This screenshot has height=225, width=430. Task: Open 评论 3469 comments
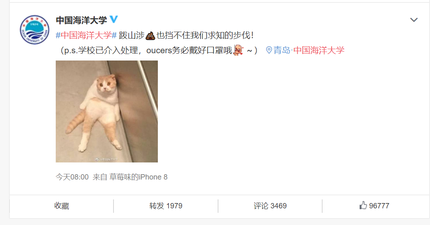point(270,206)
